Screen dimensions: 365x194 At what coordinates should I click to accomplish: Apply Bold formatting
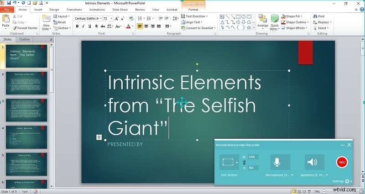pyautogui.click(x=77, y=26)
